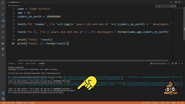The width and height of the screenshot is (185, 104).
Task: Open the Extensions view
Action: coord(3,26)
